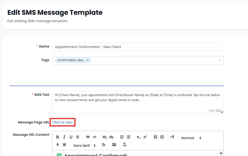Toggle bold formatting in editor toolbar
This screenshot has width=248, height=156.
(57, 137)
